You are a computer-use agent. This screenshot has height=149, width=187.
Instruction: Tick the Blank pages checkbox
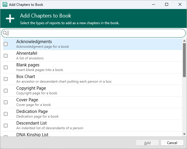[x=6, y=68]
